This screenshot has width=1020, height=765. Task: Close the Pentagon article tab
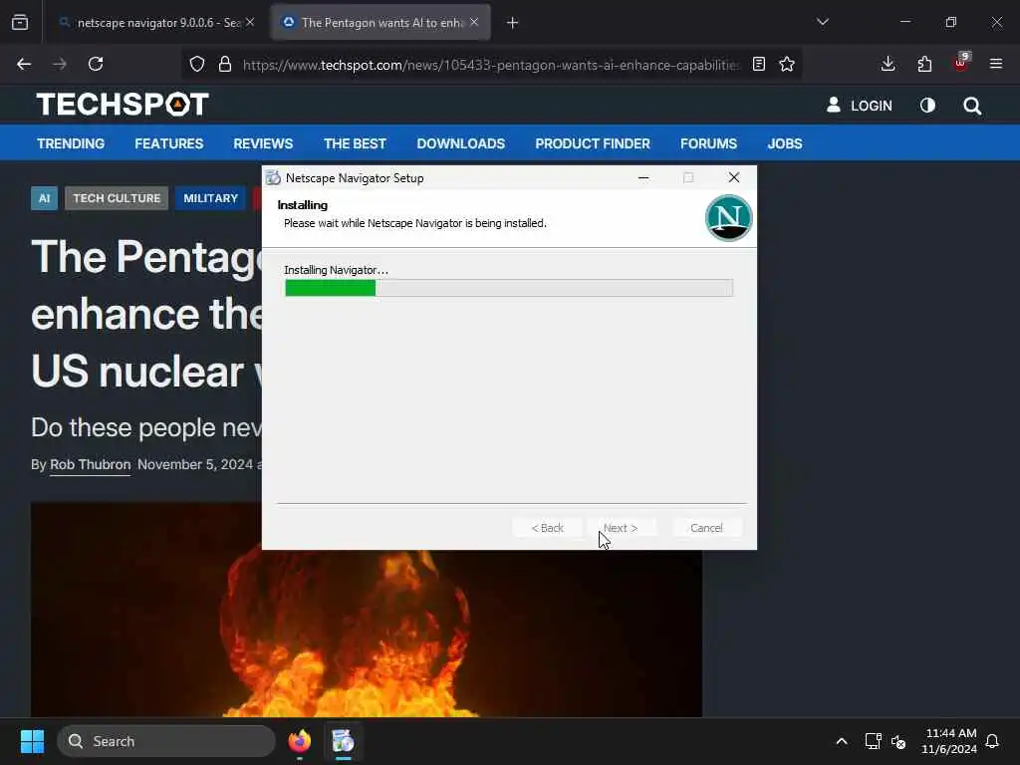tap(474, 22)
